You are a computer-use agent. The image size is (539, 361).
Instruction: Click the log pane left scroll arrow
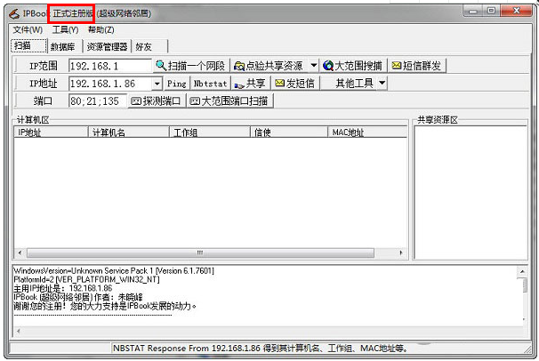click(18, 332)
